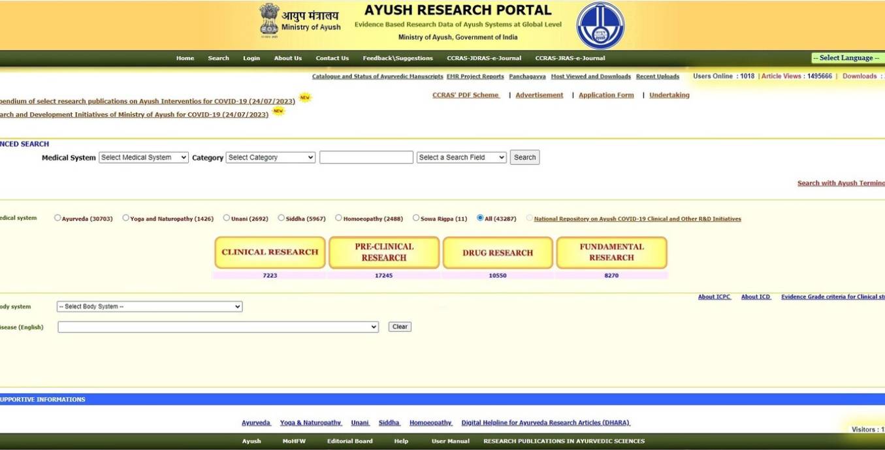
Task: Open Yoga & Naturopathy supportive link
Action: (311, 423)
